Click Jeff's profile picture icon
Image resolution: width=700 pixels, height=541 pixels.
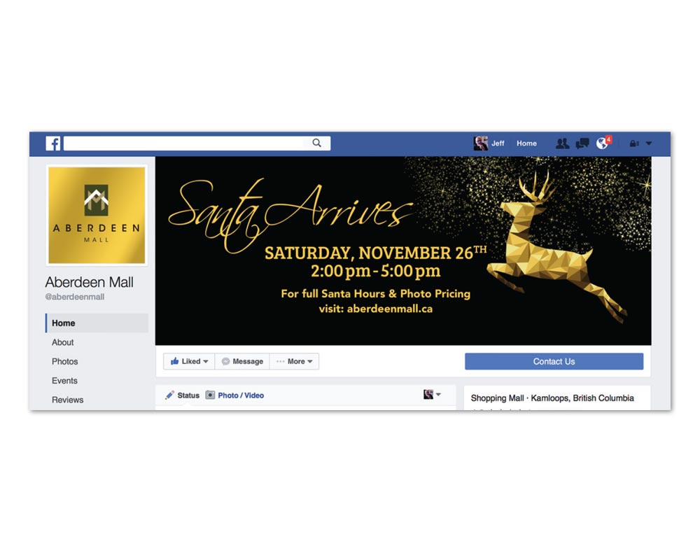pyautogui.click(x=480, y=143)
